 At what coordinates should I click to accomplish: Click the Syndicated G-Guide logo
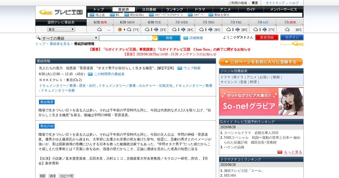[292, 44]
